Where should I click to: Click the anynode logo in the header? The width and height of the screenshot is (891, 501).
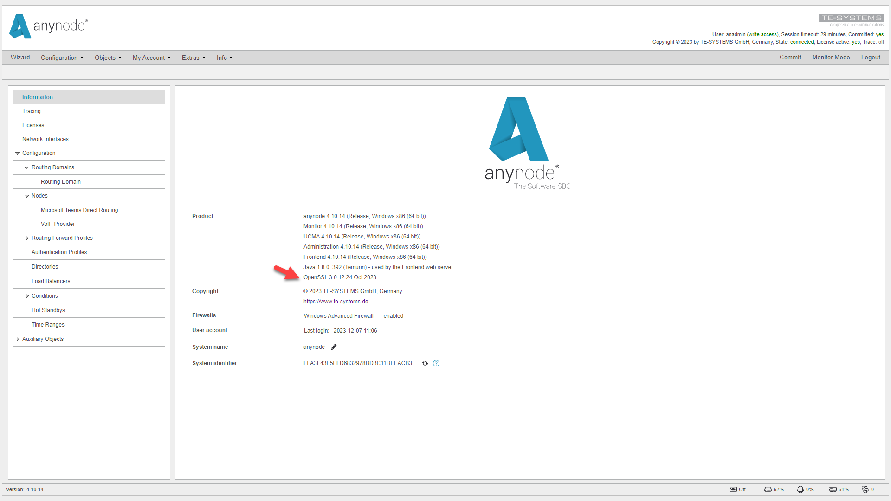pos(49,26)
